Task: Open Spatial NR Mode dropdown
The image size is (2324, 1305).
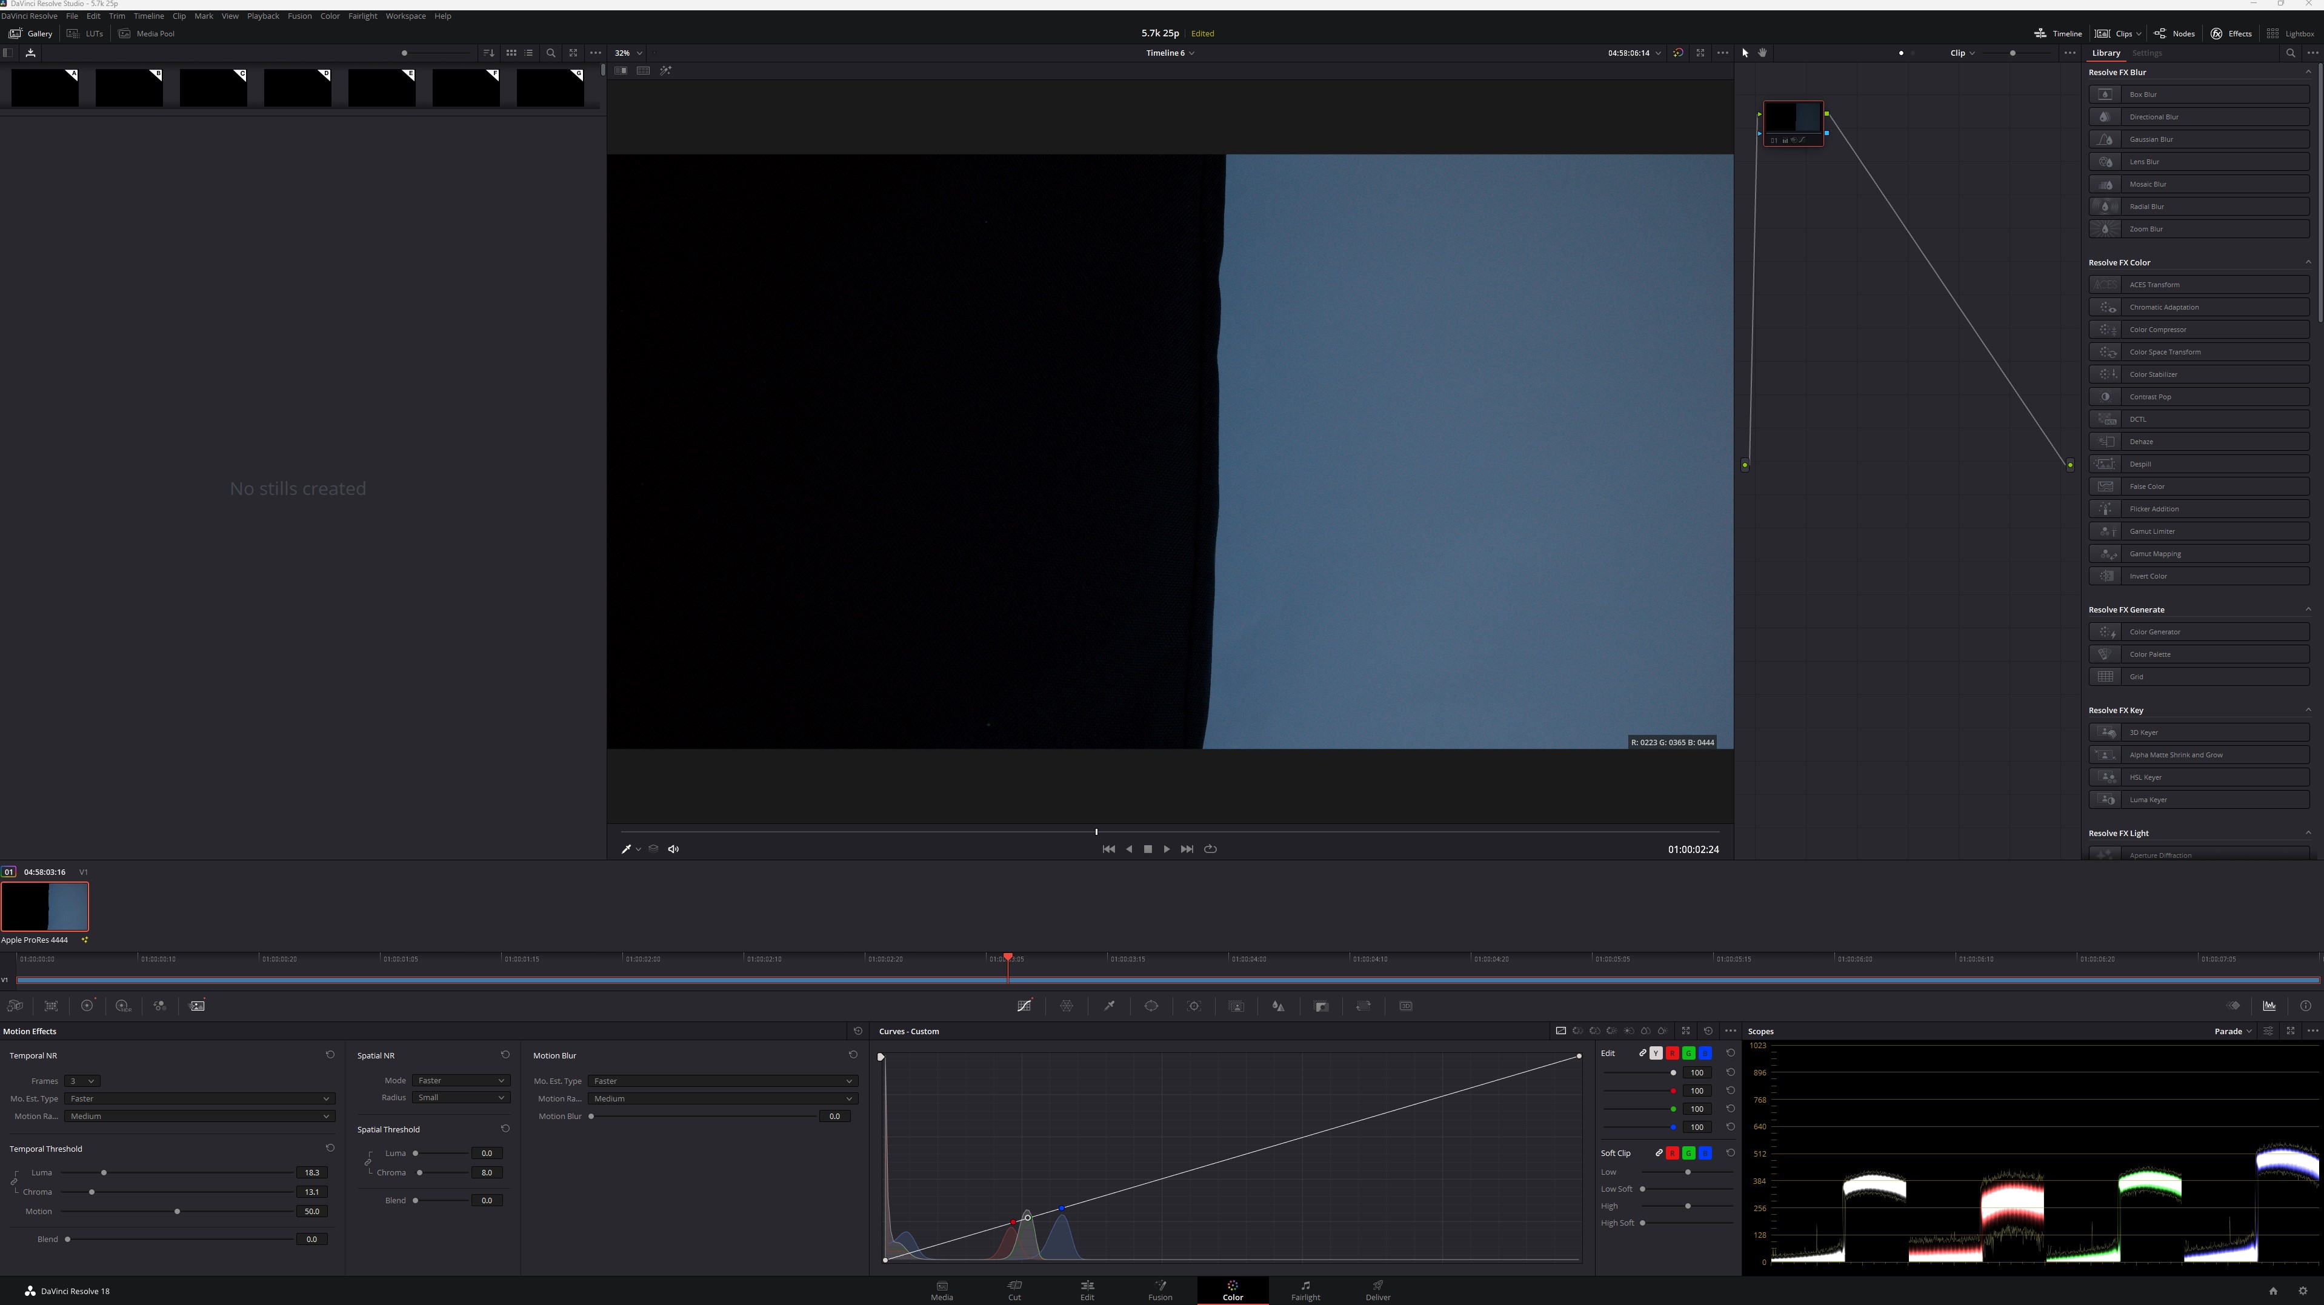Action: tap(461, 1080)
